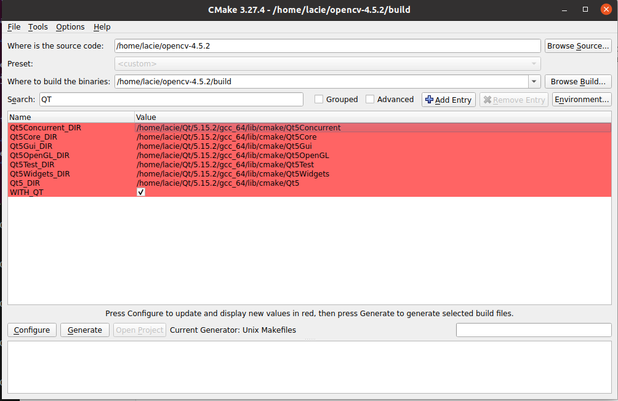This screenshot has height=401, width=618.
Task: Click the cmake/Qt5Widgets path value
Action: (233, 173)
